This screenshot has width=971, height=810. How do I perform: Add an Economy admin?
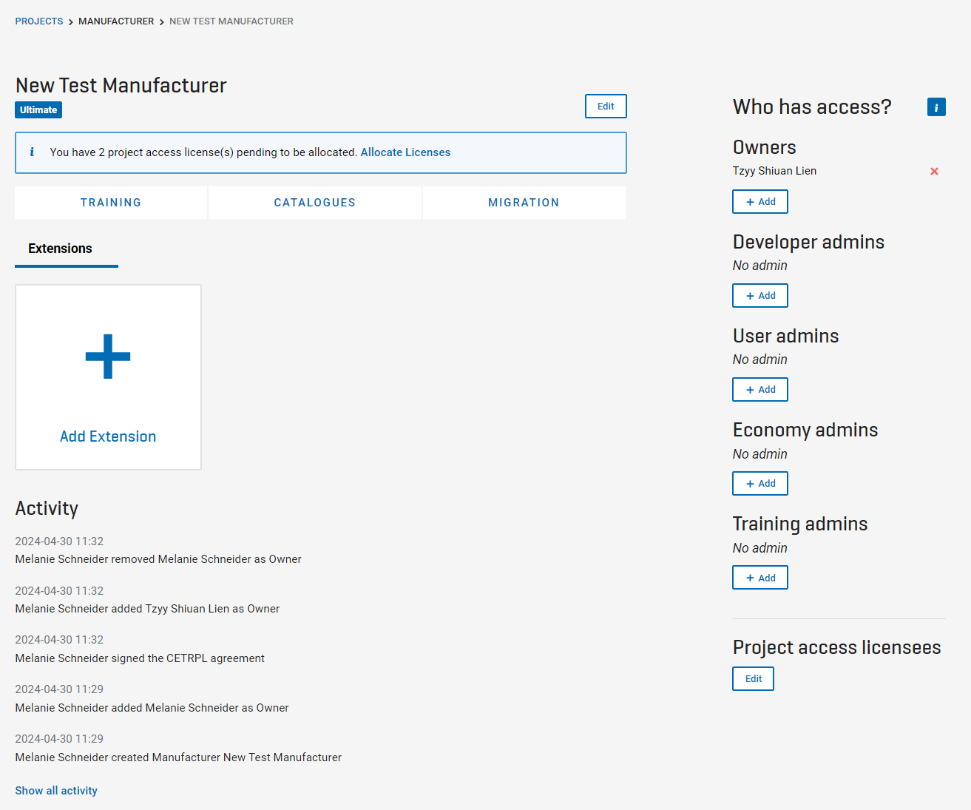760,484
